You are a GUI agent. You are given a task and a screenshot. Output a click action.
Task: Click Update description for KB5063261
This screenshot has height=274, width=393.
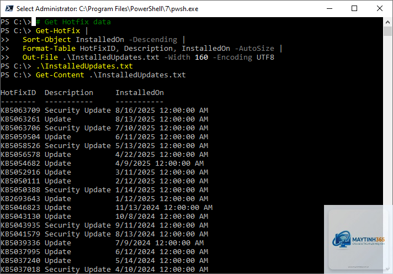[x=58, y=119]
